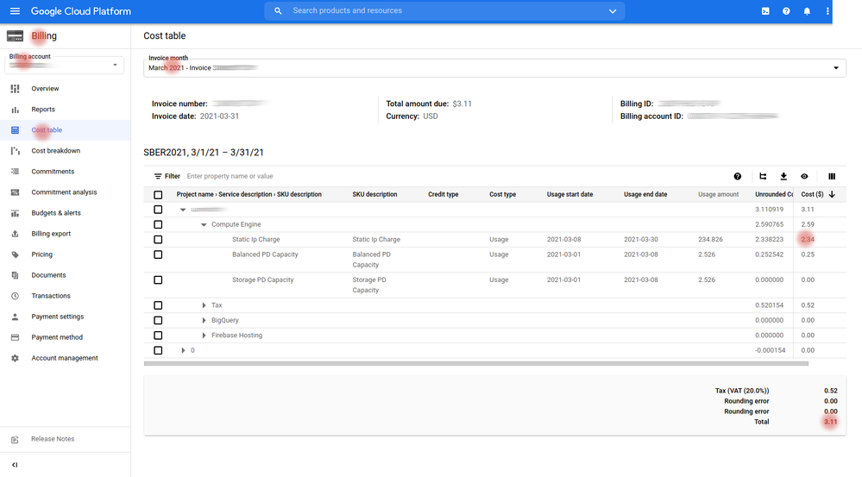The width and height of the screenshot is (862, 477).
Task: Click the Release Notes icon
Action: point(15,440)
